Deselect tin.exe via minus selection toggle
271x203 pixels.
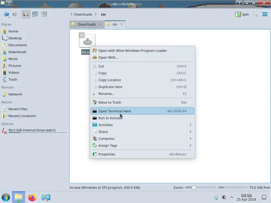pos(82,35)
